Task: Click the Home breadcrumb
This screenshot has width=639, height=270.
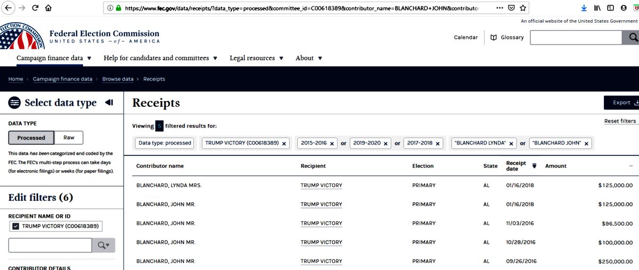Action: (15, 79)
